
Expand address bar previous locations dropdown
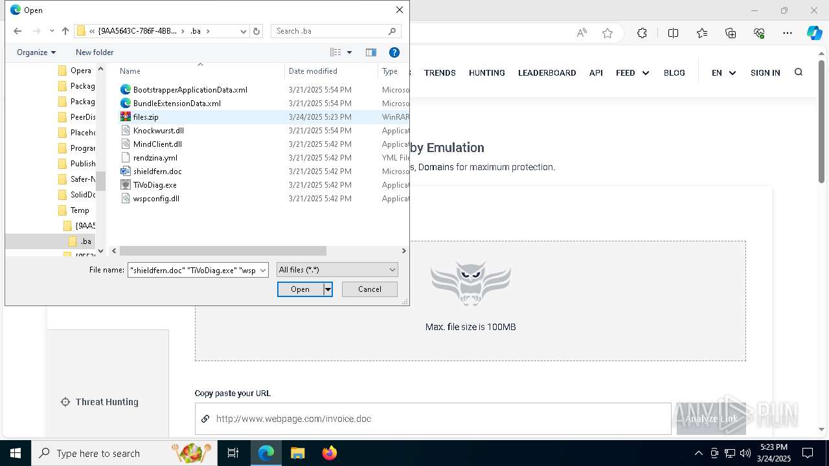coord(244,31)
